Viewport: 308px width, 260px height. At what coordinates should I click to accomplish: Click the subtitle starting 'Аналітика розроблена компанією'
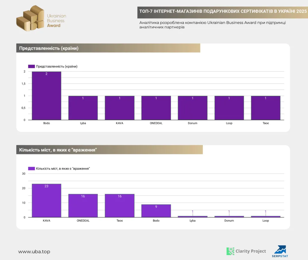(x=213, y=25)
